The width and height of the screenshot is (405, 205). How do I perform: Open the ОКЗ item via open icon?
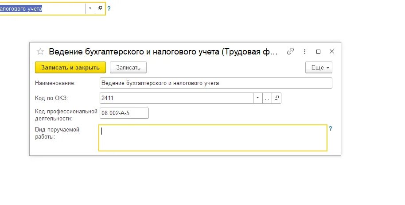point(276,98)
